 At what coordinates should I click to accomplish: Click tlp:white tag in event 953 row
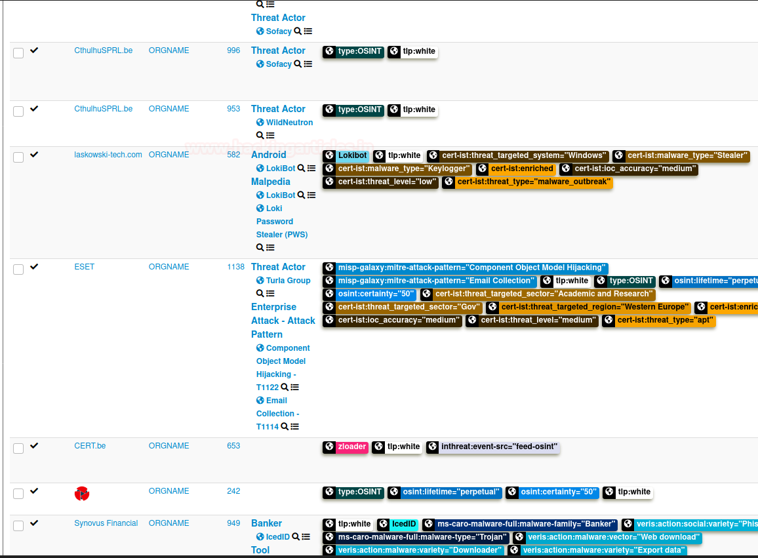coord(419,110)
